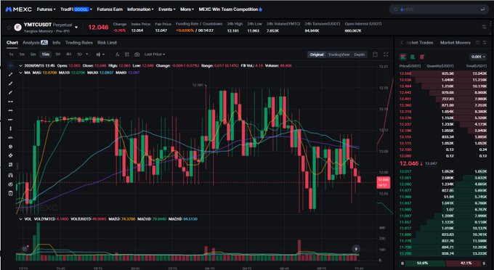Screen dimensions: 494x270
Task: Expand the Information menu
Action: (140, 9)
